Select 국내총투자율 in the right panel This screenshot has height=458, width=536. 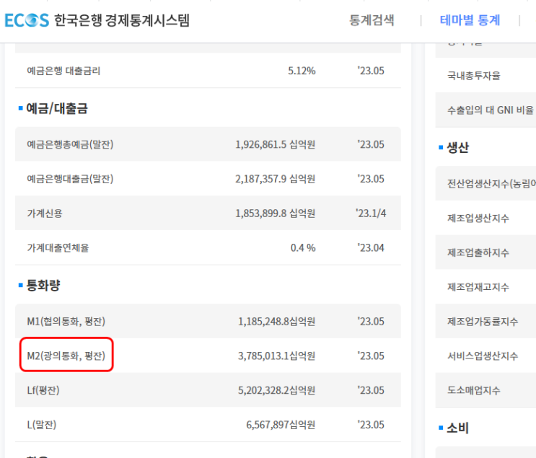[474, 76]
